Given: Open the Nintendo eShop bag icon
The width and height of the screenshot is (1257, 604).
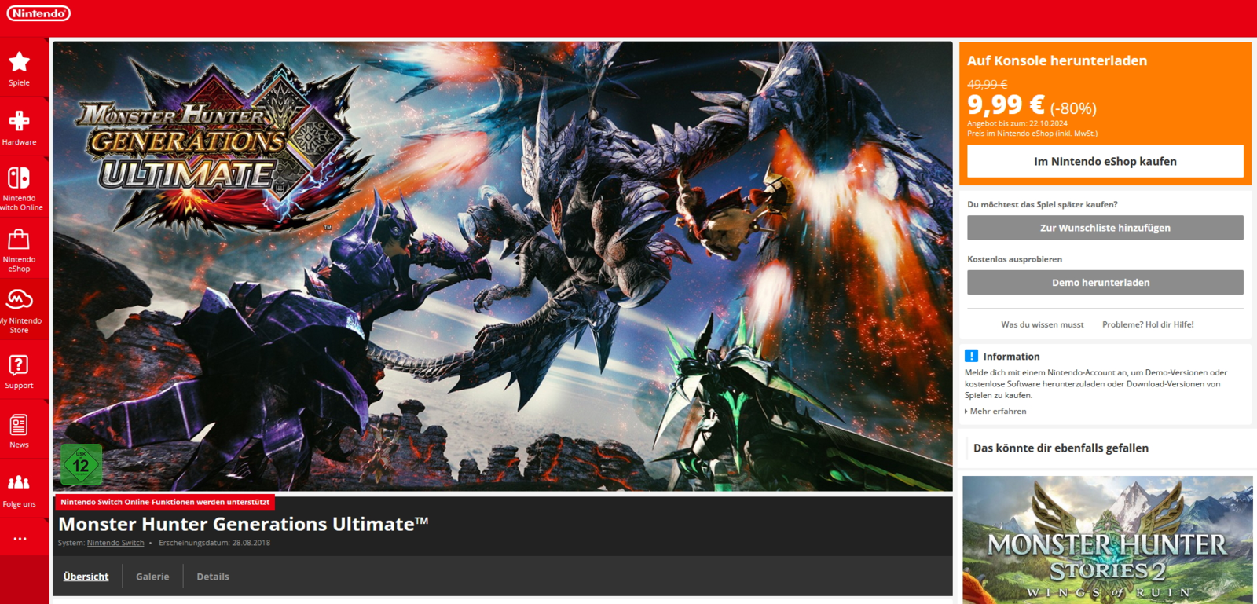Looking at the screenshot, I should click(19, 239).
